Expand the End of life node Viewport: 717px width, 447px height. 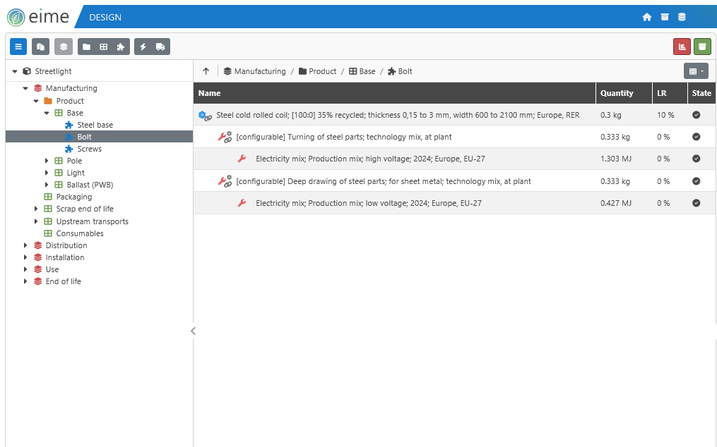point(25,281)
